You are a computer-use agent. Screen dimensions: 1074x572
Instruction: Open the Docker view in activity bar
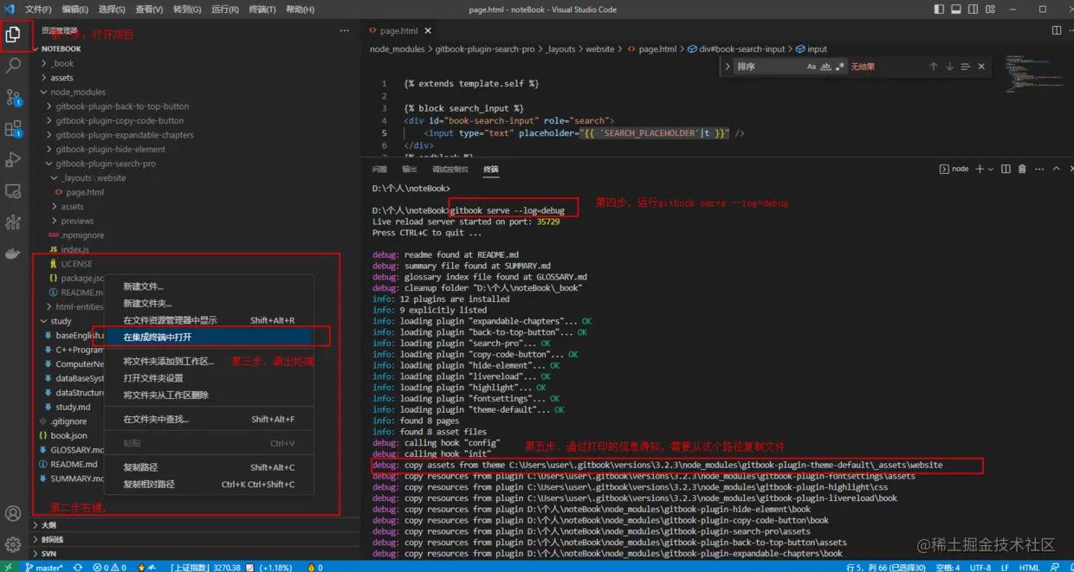(x=13, y=254)
